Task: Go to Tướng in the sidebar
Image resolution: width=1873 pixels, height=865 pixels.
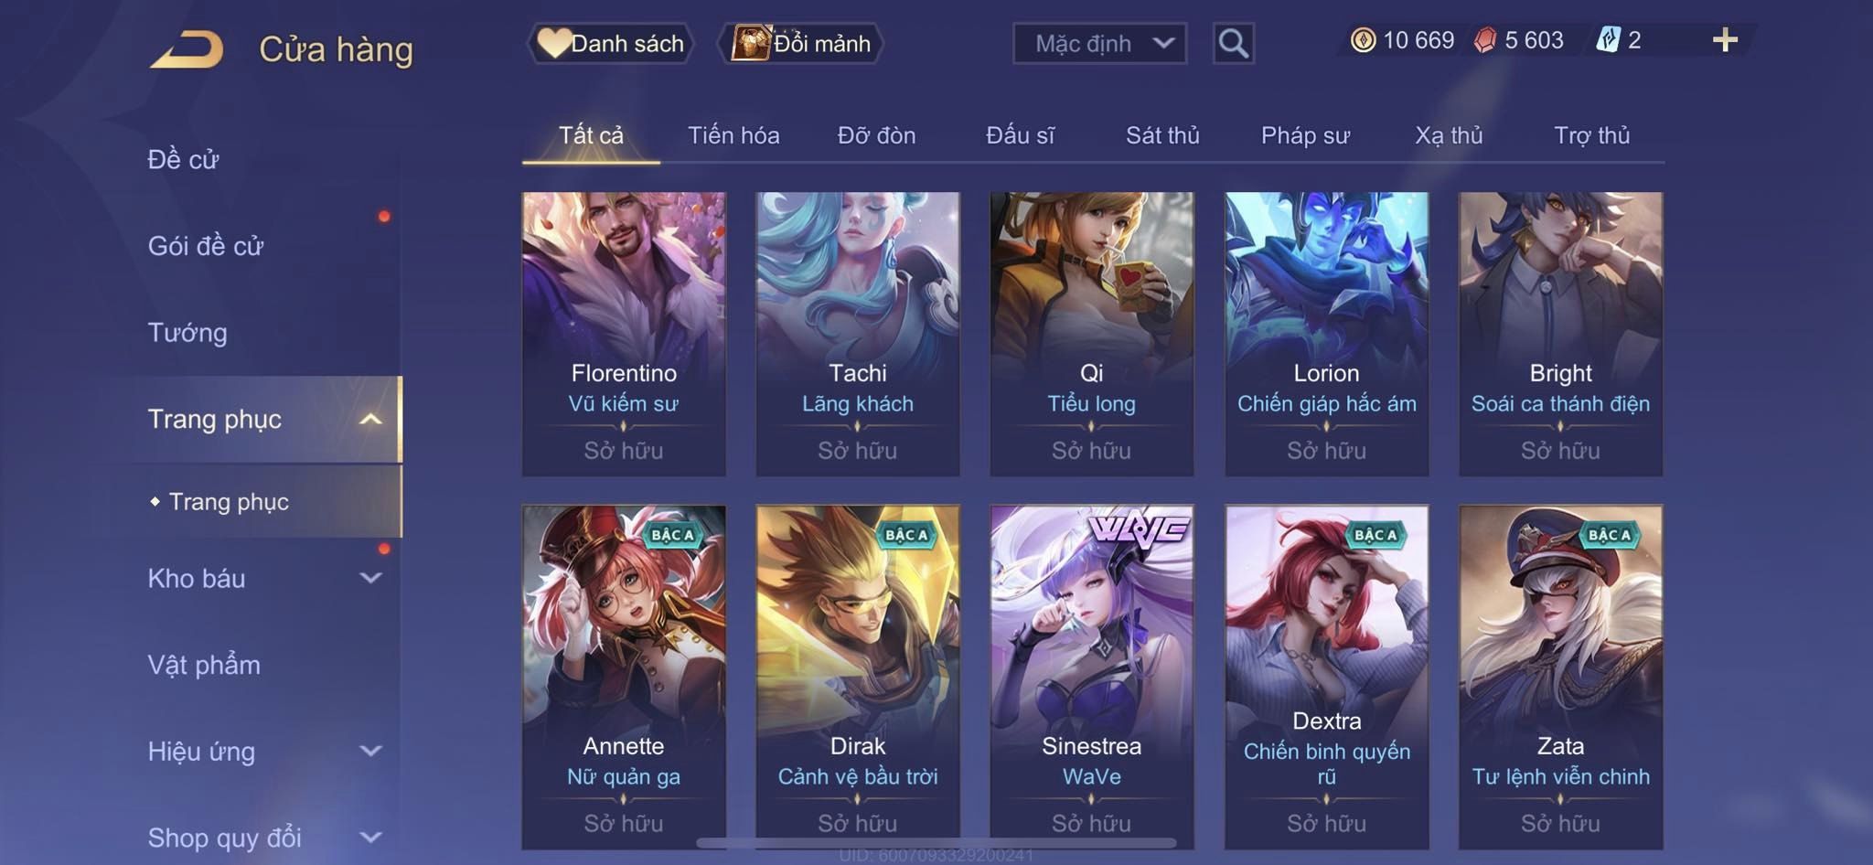Action: (187, 332)
